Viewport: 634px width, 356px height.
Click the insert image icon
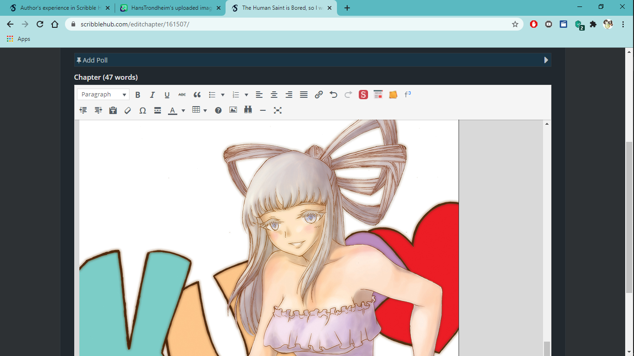(233, 110)
